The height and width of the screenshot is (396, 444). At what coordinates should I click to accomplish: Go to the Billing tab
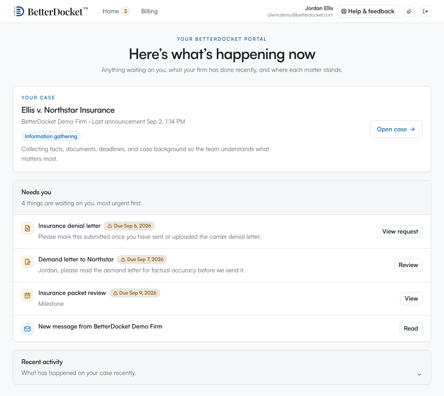click(149, 11)
